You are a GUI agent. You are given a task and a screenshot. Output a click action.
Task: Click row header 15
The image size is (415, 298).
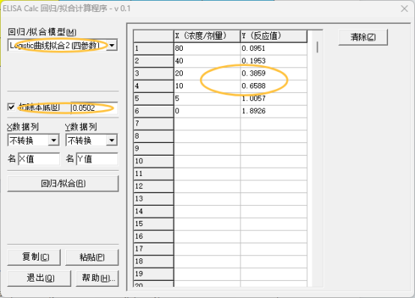pyautogui.click(x=154, y=224)
